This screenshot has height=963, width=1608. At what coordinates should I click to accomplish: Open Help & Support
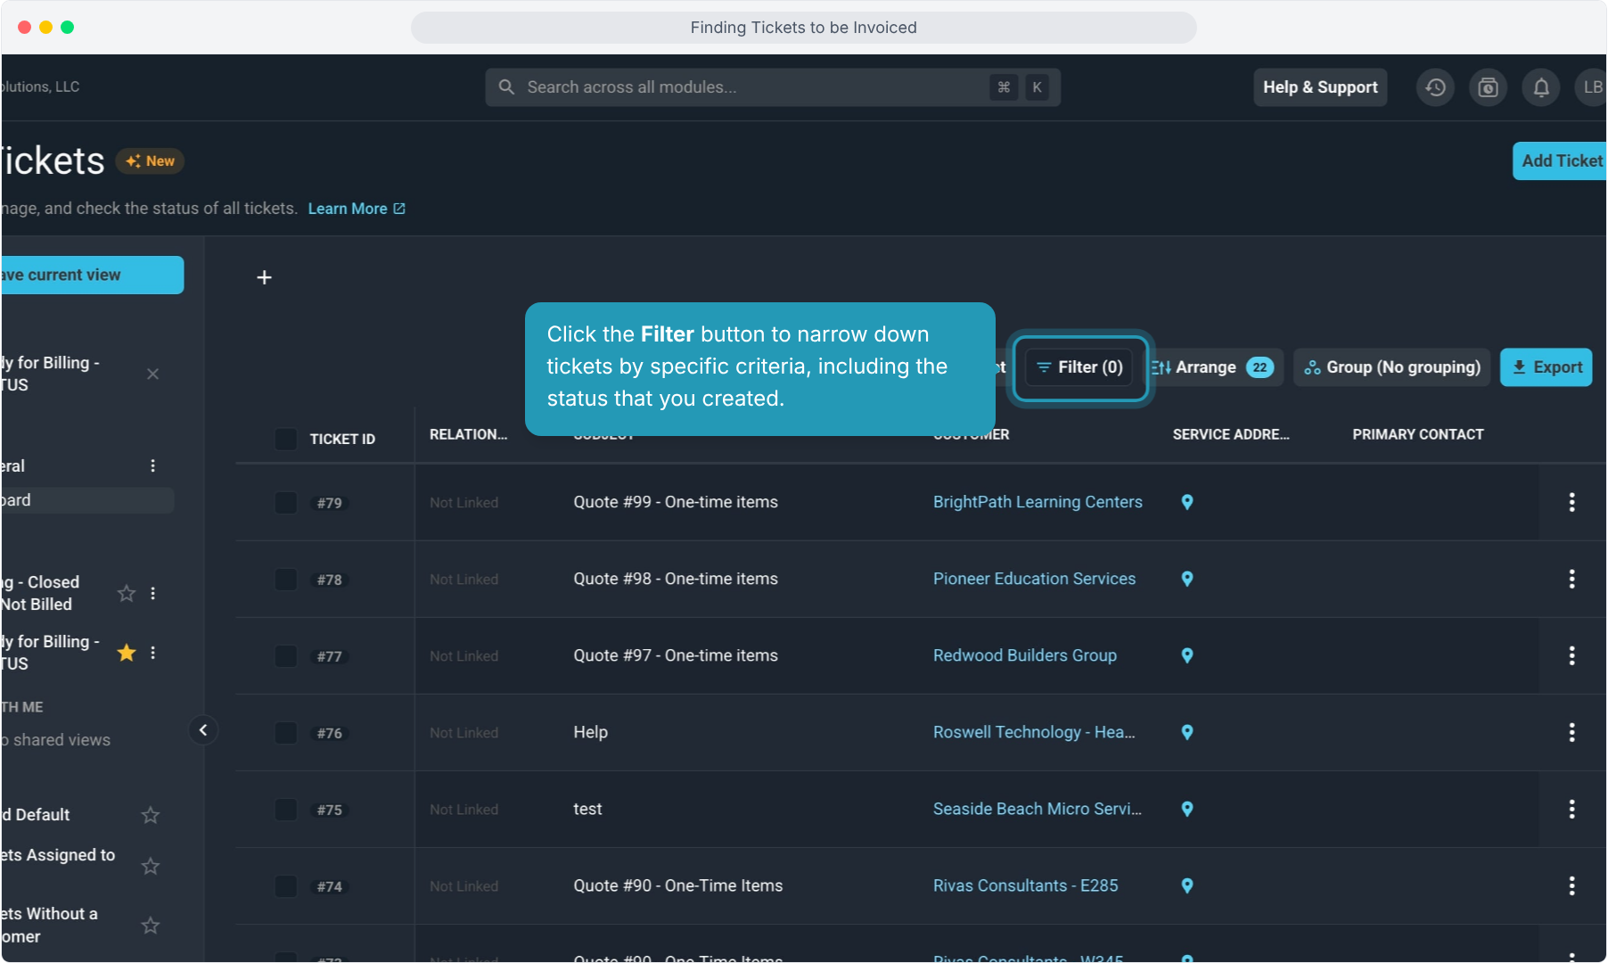click(x=1320, y=87)
